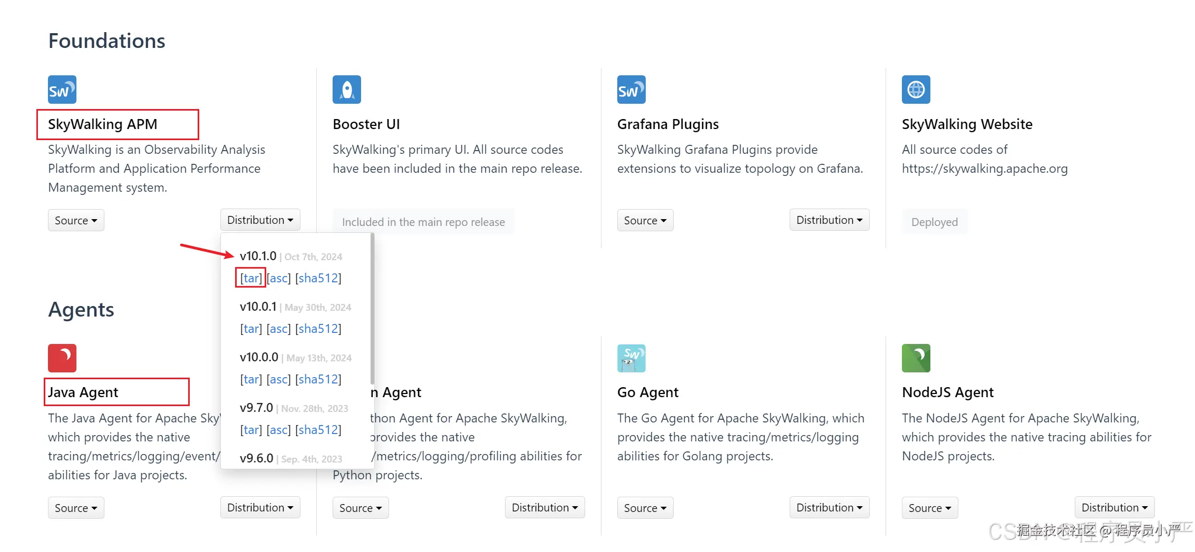Open the Go Agent Source dropdown
The width and height of the screenshot is (1195, 552).
click(x=645, y=508)
